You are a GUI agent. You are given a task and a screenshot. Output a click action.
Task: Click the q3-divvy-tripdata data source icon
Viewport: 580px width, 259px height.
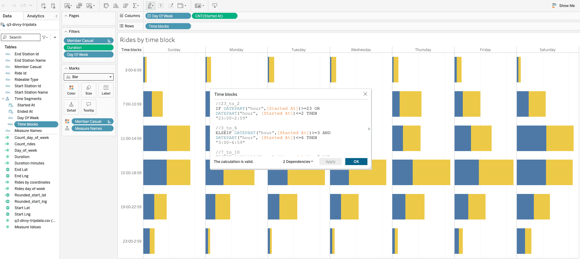(3, 25)
